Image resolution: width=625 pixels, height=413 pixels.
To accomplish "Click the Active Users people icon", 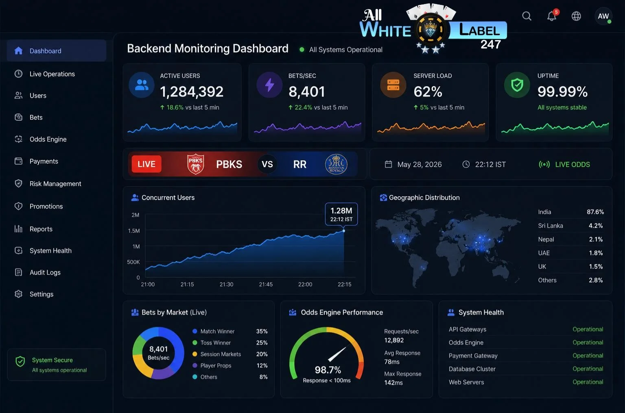I will tap(142, 85).
